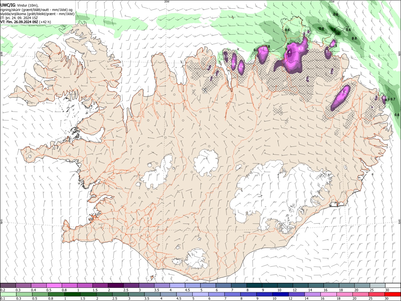401x301 pixels.
Task: Click the white 1.0 value on the purple snow patch
Action: (x=263, y=49)
